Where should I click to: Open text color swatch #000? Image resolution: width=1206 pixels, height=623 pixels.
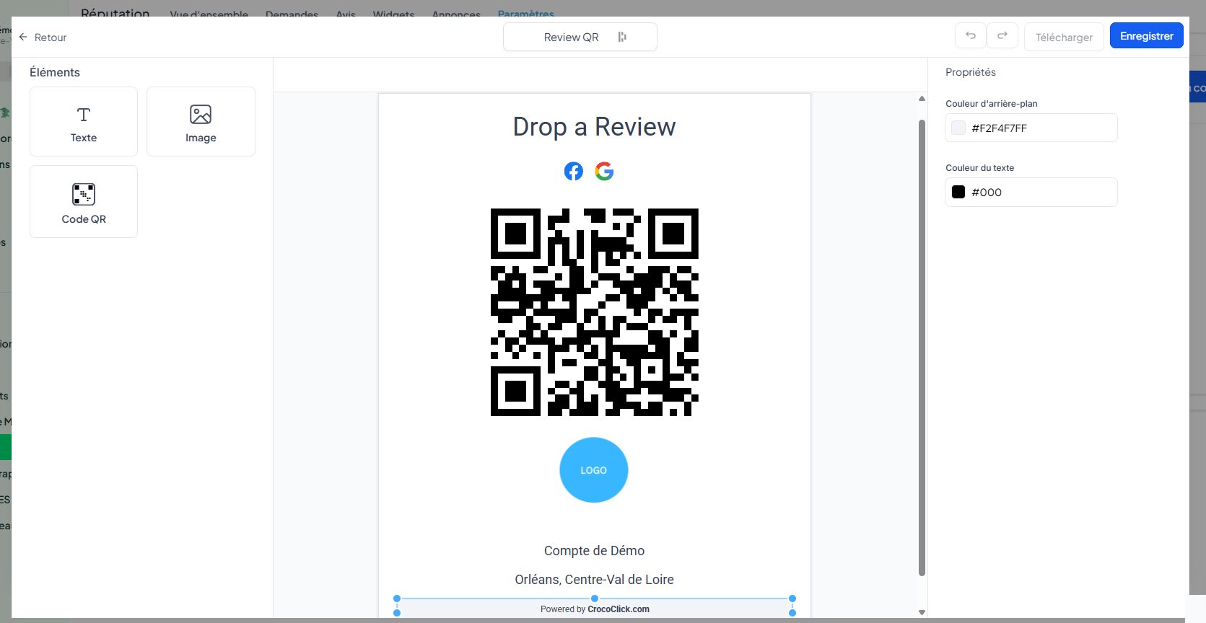pyautogui.click(x=958, y=192)
